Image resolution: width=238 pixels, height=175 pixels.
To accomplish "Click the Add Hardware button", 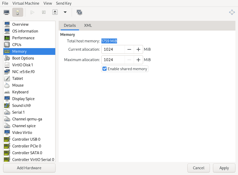I will [29, 168].
